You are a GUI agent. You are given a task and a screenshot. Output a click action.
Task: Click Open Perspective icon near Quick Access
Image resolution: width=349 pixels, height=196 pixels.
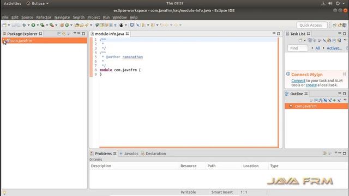334,26
